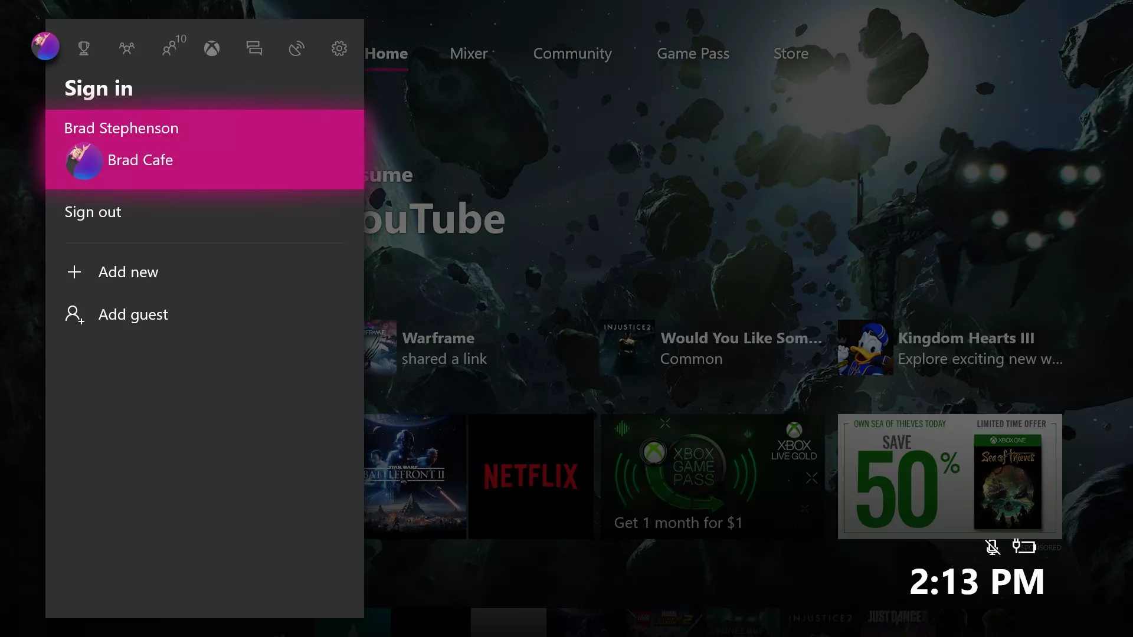
Task: Open the Sea of Thieves 50% offer tile
Action: pos(950,477)
